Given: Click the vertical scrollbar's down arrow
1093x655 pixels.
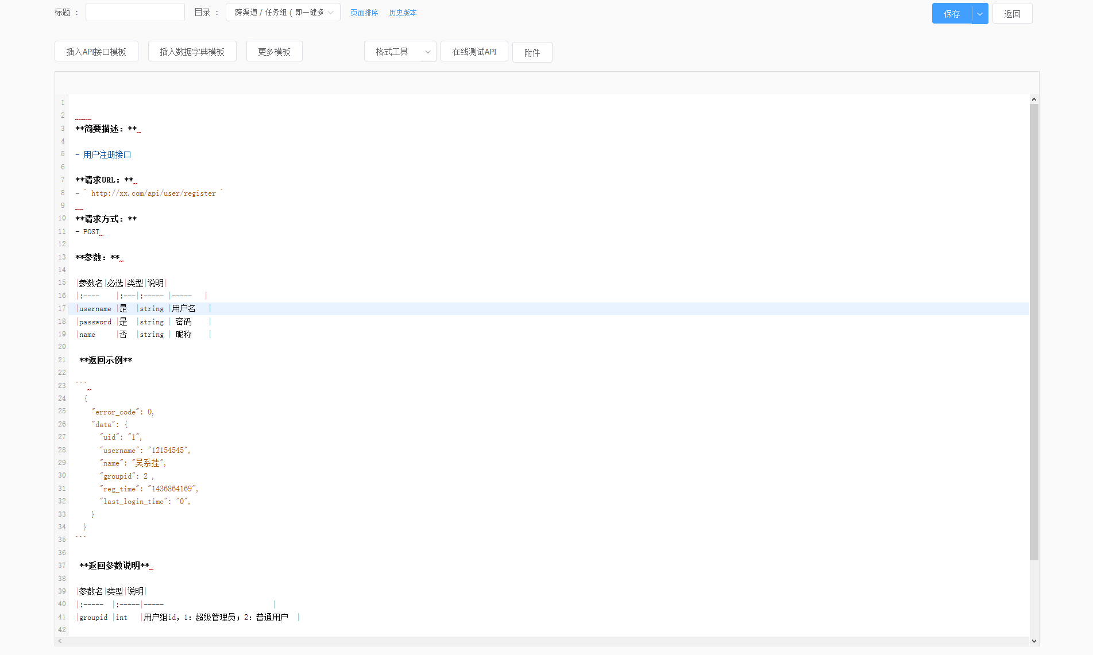Looking at the screenshot, I should pos(1034,641).
